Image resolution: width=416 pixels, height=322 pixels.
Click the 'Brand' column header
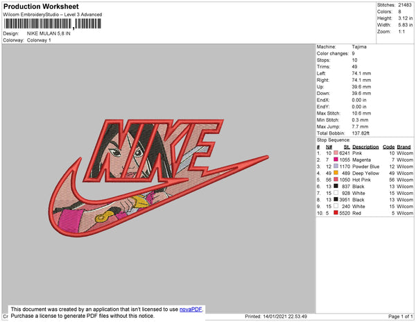tap(404, 147)
